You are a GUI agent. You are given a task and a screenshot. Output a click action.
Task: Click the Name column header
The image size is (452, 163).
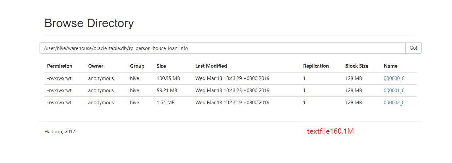pyautogui.click(x=391, y=66)
